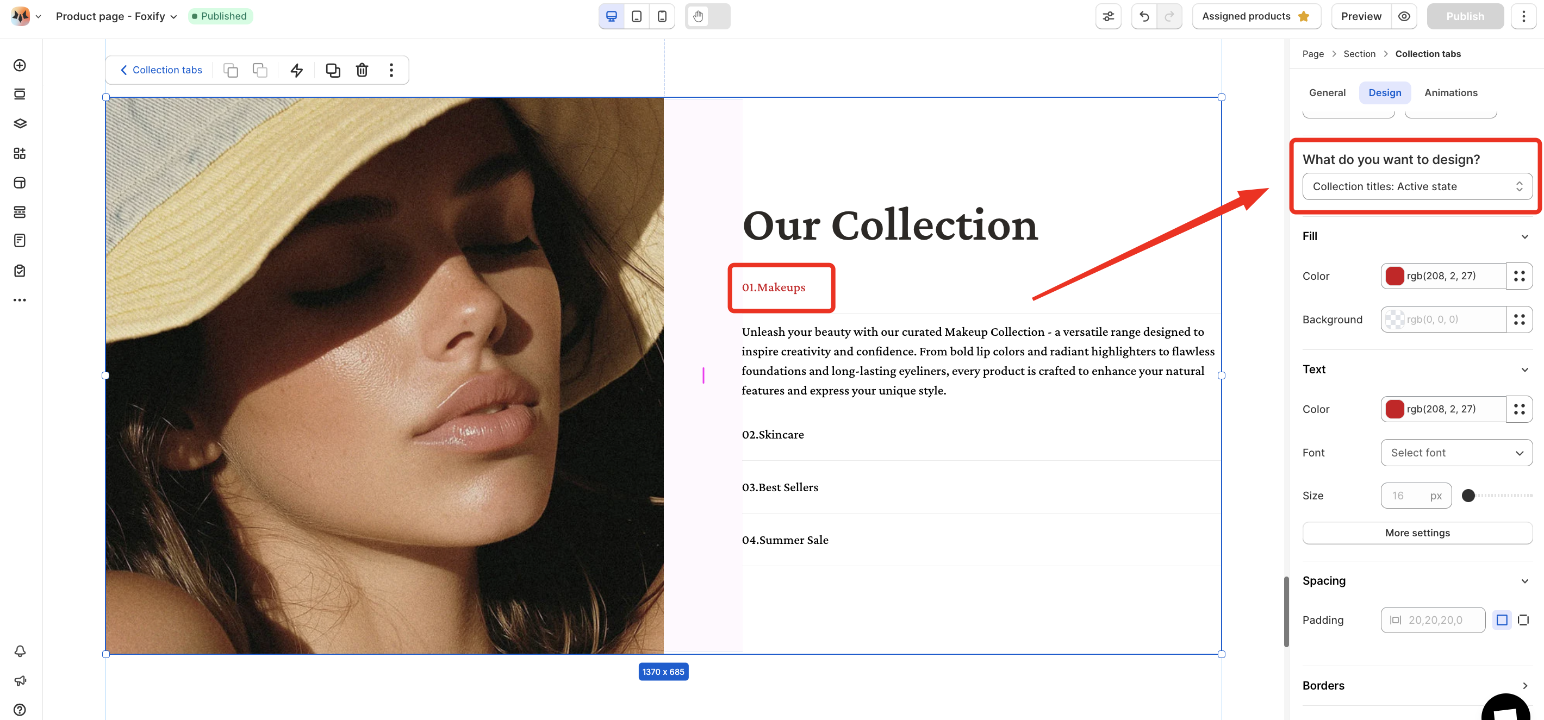Click the lightning bolt interactions icon
Viewport: 1544px width, 720px height.
click(x=297, y=70)
